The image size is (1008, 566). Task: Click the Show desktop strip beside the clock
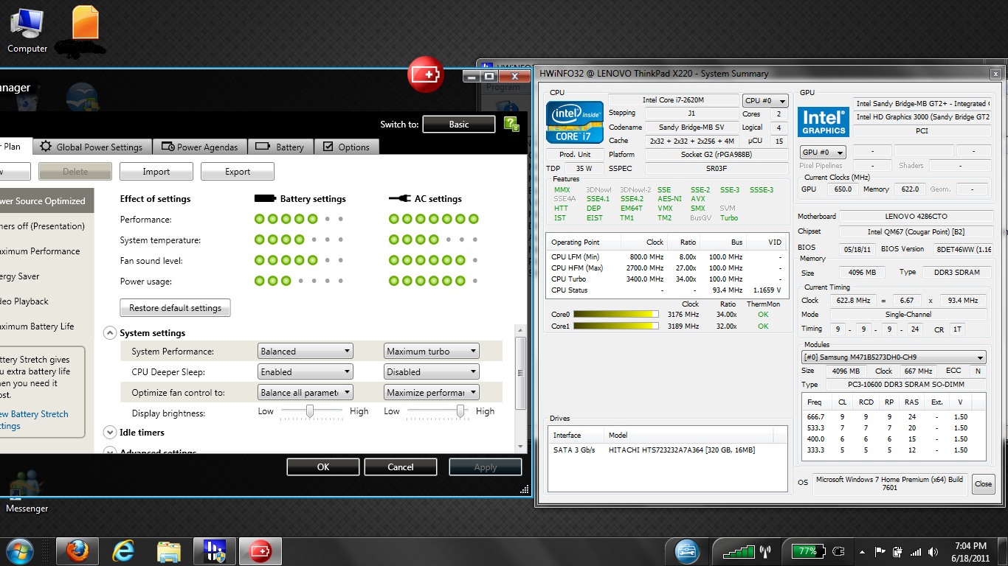pos(1003,551)
